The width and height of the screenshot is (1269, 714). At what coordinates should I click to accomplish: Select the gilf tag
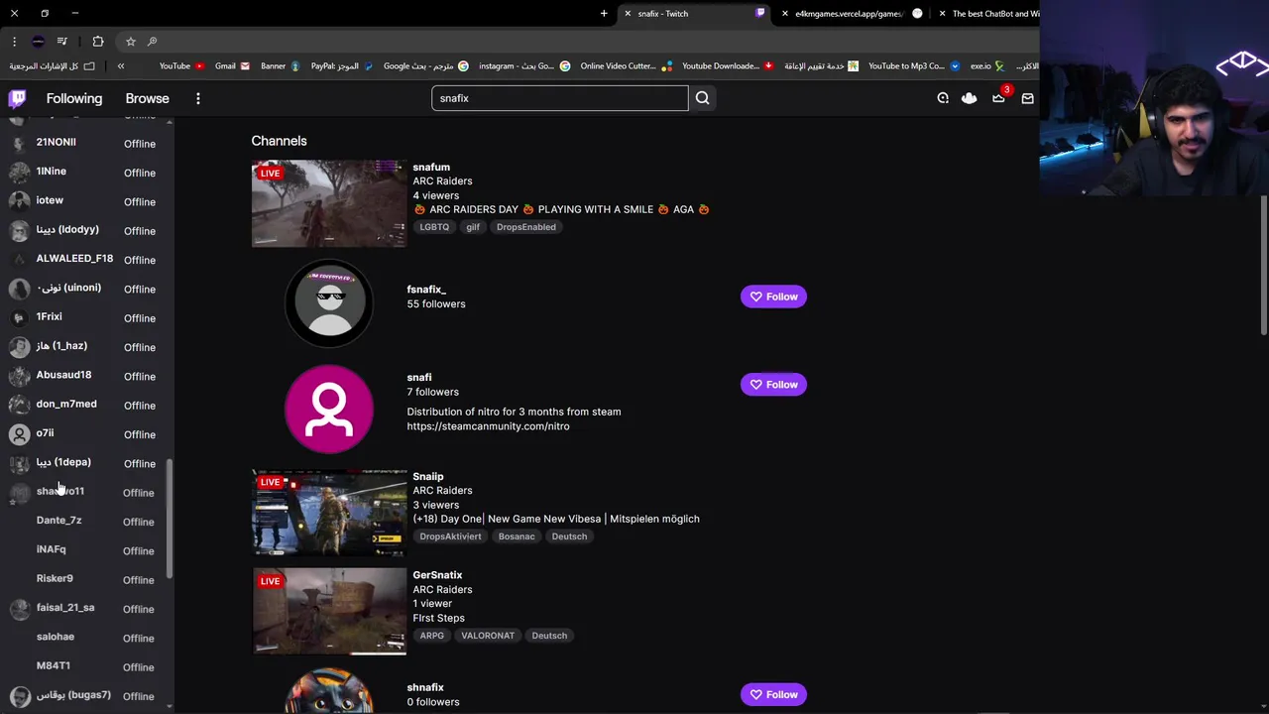[x=473, y=227]
